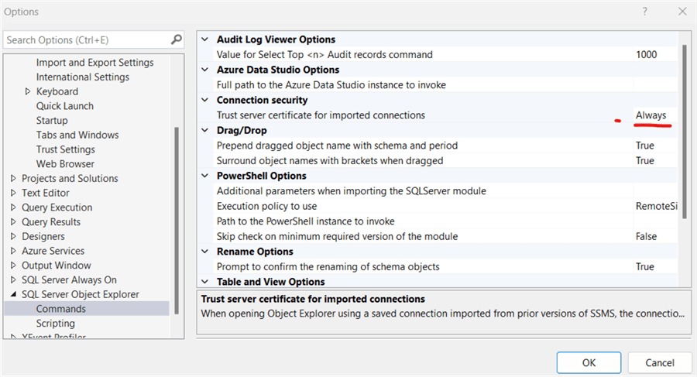The image size is (697, 377).
Task: Click the search magnifier icon in Options
Action: tap(177, 39)
